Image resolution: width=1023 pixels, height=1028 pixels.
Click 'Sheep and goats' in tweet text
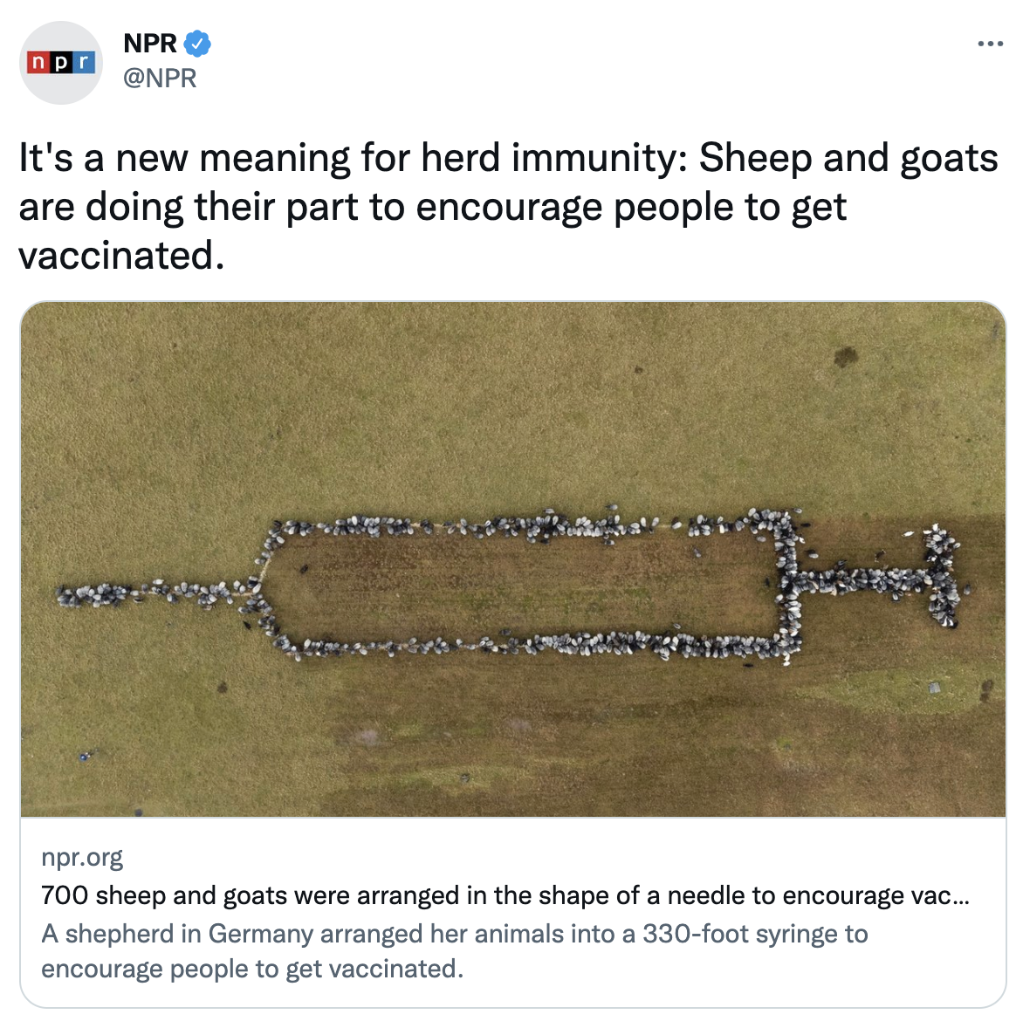(848, 158)
